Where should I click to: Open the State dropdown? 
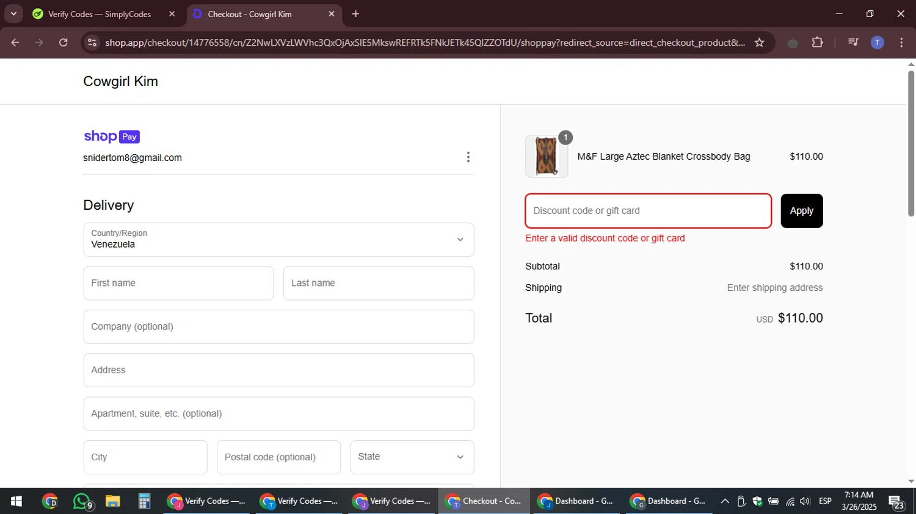[412, 457]
